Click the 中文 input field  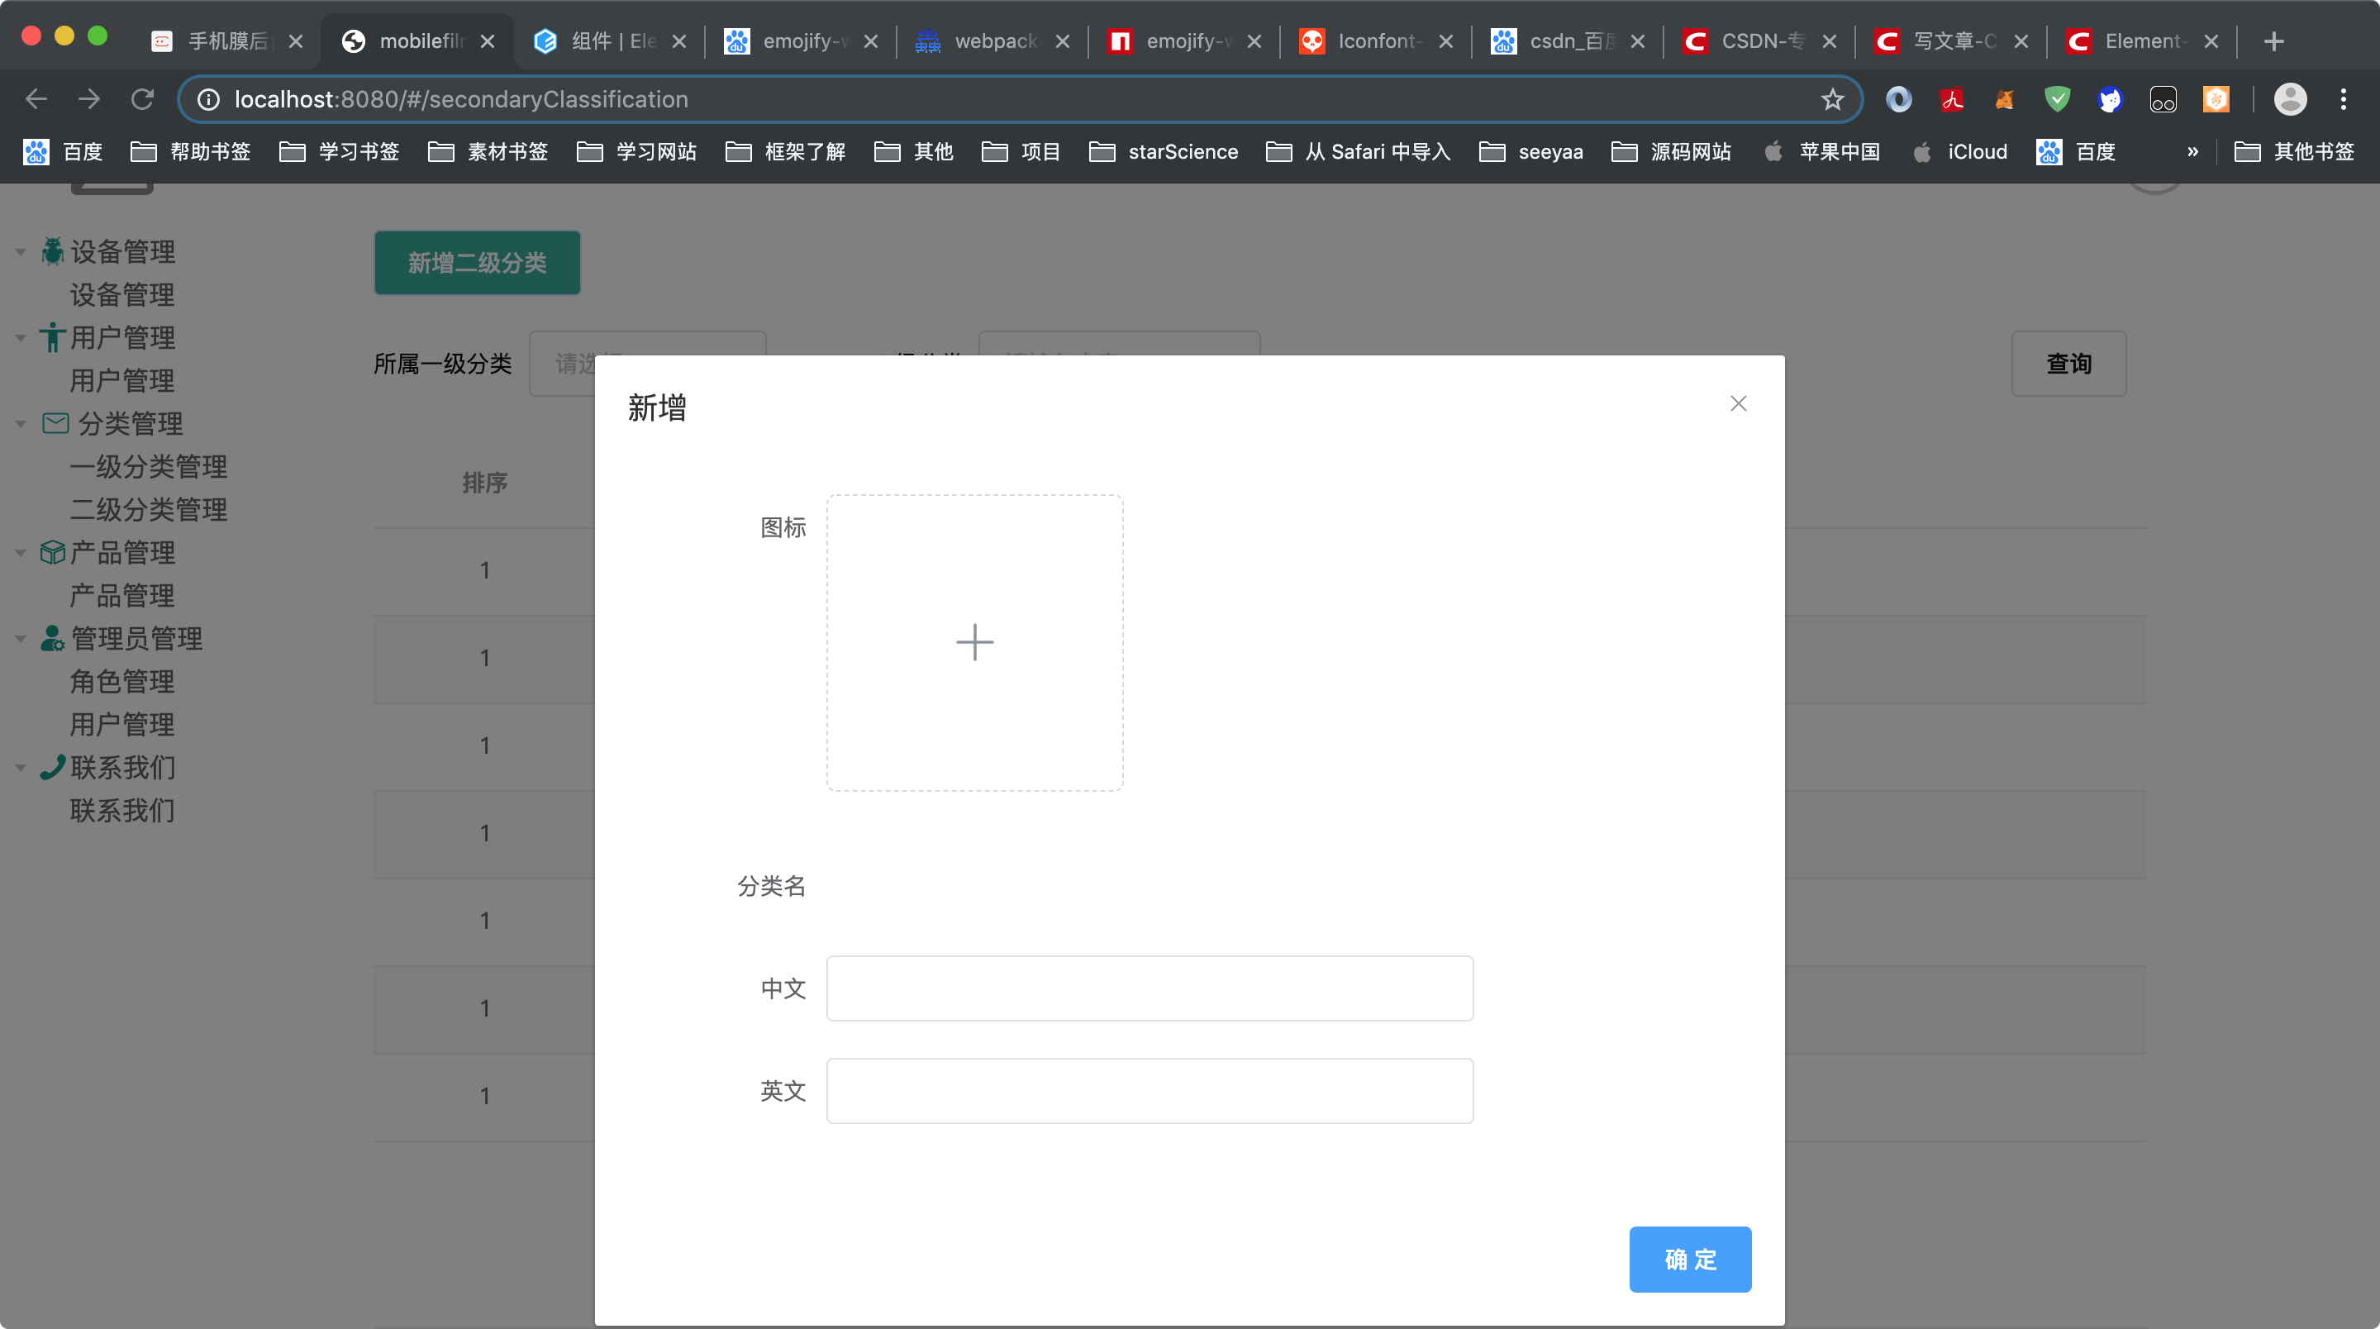pos(1150,989)
